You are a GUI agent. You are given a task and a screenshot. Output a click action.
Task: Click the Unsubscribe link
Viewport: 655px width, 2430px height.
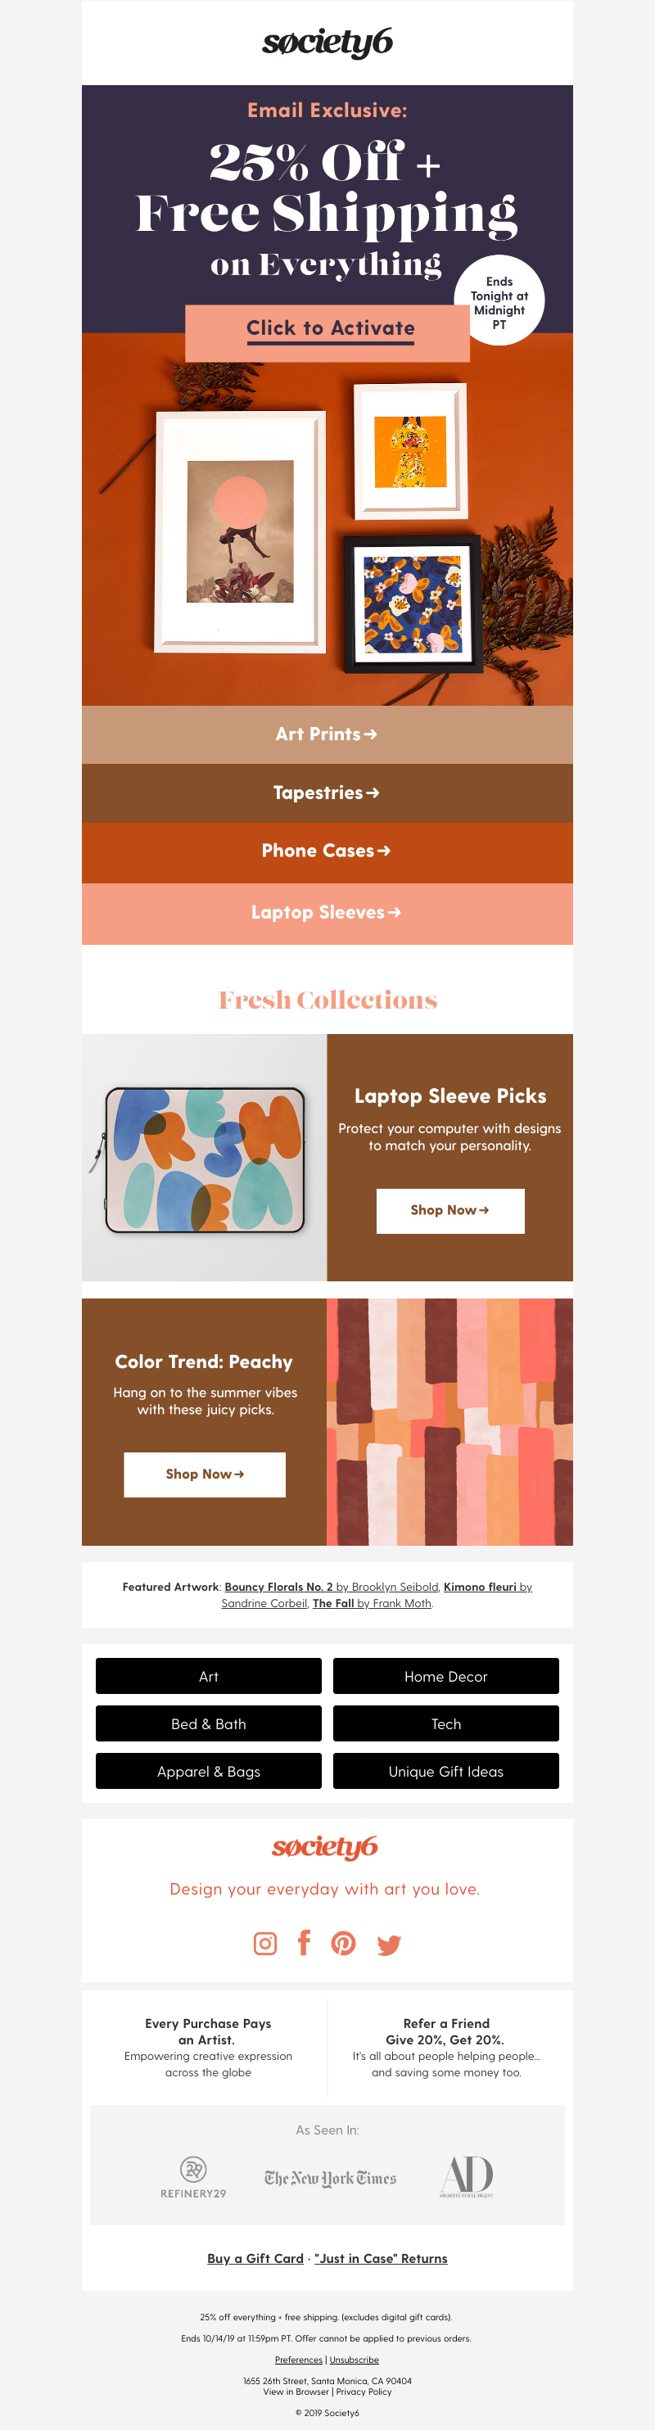pos(354,2360)
